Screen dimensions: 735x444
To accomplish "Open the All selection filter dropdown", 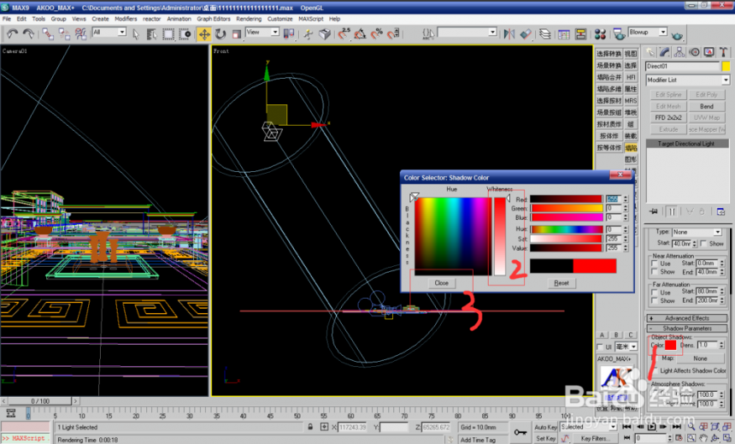I will tap(109, 32).
